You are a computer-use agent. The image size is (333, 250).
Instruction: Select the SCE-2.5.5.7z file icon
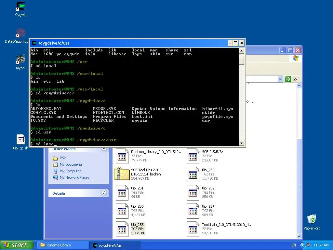click(193, 156)
